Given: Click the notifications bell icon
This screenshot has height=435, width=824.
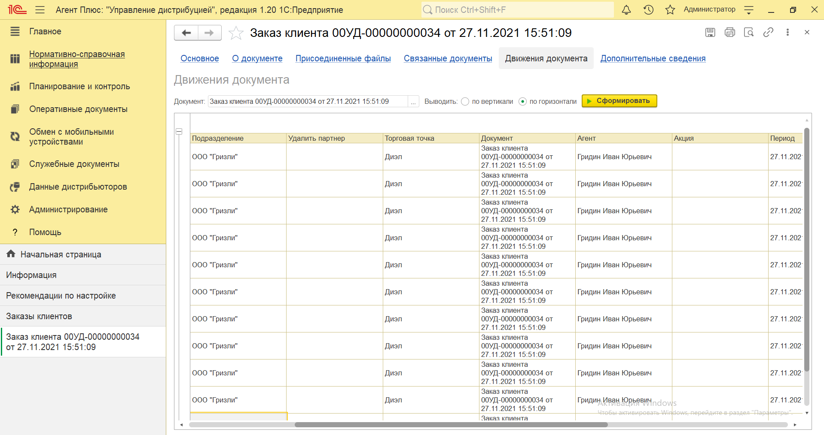Looking at the screenshot, I should click(x=626, y=10).
